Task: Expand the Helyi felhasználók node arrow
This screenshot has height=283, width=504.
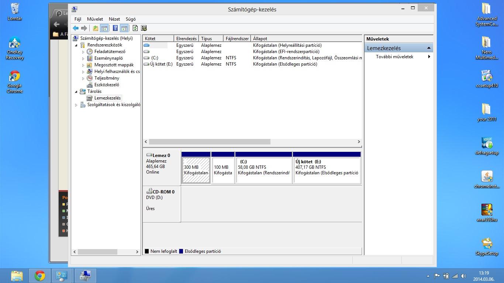Action: 83,72
